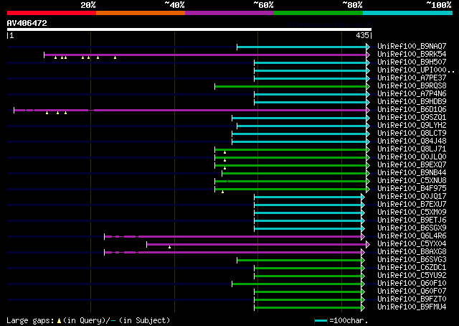459x326 pixels.
Task: Click the orange ~40% legend segment
Action: (x=141, y=13)
